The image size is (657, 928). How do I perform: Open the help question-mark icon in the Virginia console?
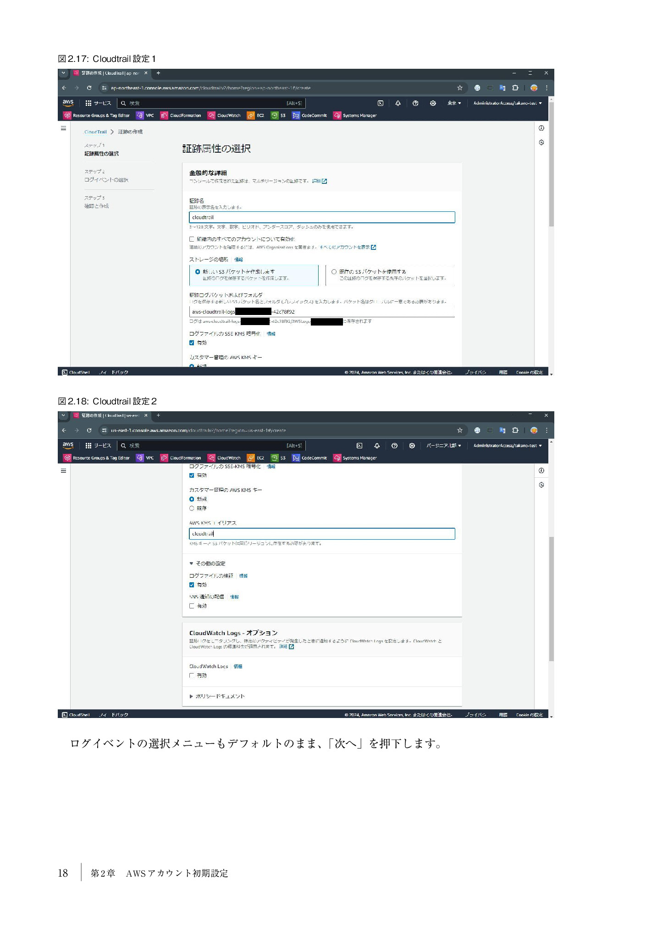click(394, 446)
